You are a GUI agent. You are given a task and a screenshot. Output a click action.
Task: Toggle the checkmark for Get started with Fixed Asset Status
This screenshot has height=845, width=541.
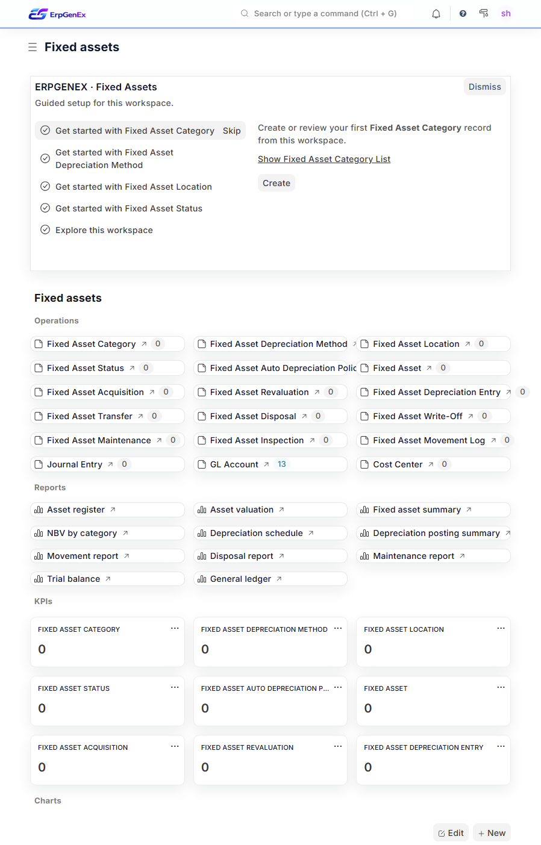(x=45, y=208)
